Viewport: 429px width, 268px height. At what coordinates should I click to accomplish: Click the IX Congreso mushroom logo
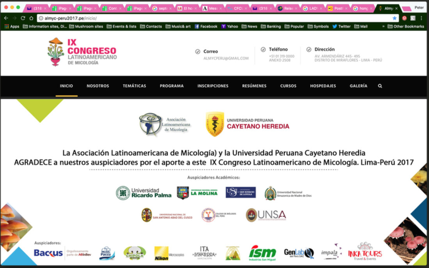pos(82,52)
